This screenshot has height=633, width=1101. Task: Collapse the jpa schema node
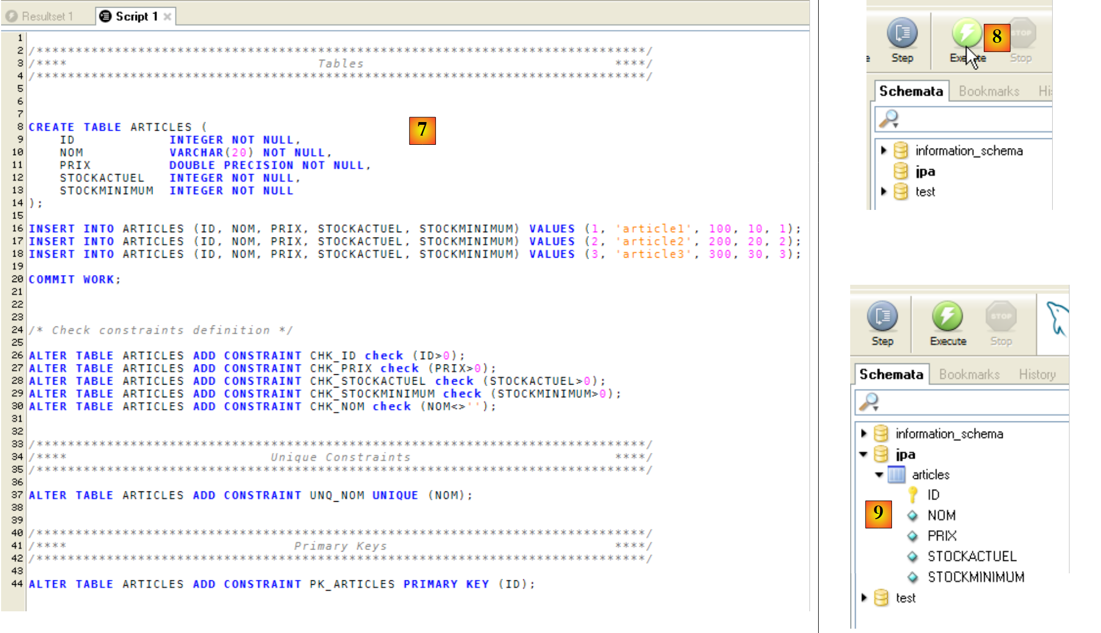[x=863, y=455]
